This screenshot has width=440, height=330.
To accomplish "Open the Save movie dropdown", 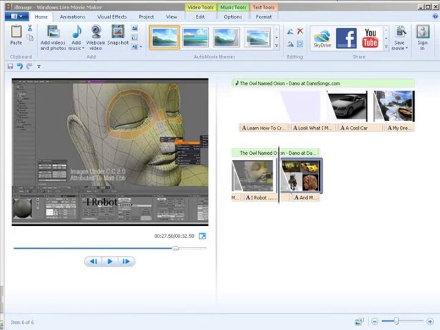I will click(x=399, y=48).
